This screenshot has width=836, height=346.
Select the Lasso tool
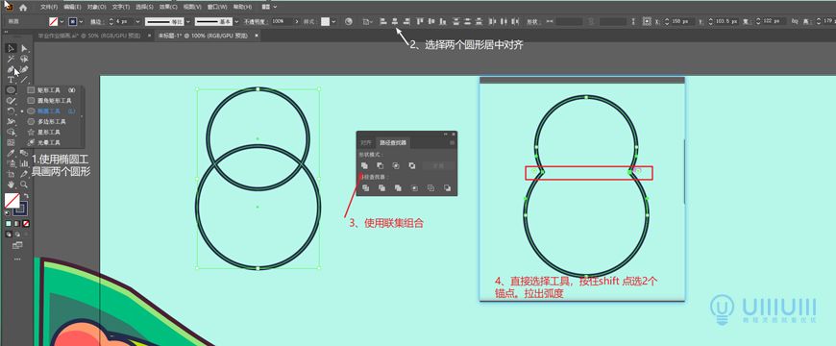pyautogui.click(x=24, y=60)
